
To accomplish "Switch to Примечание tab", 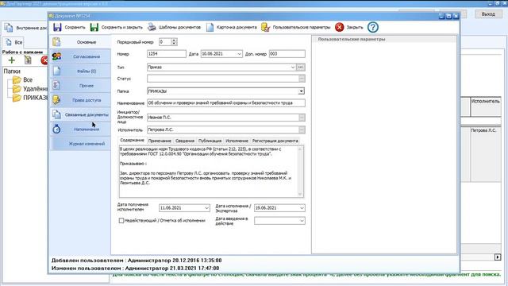I will 160,141.
